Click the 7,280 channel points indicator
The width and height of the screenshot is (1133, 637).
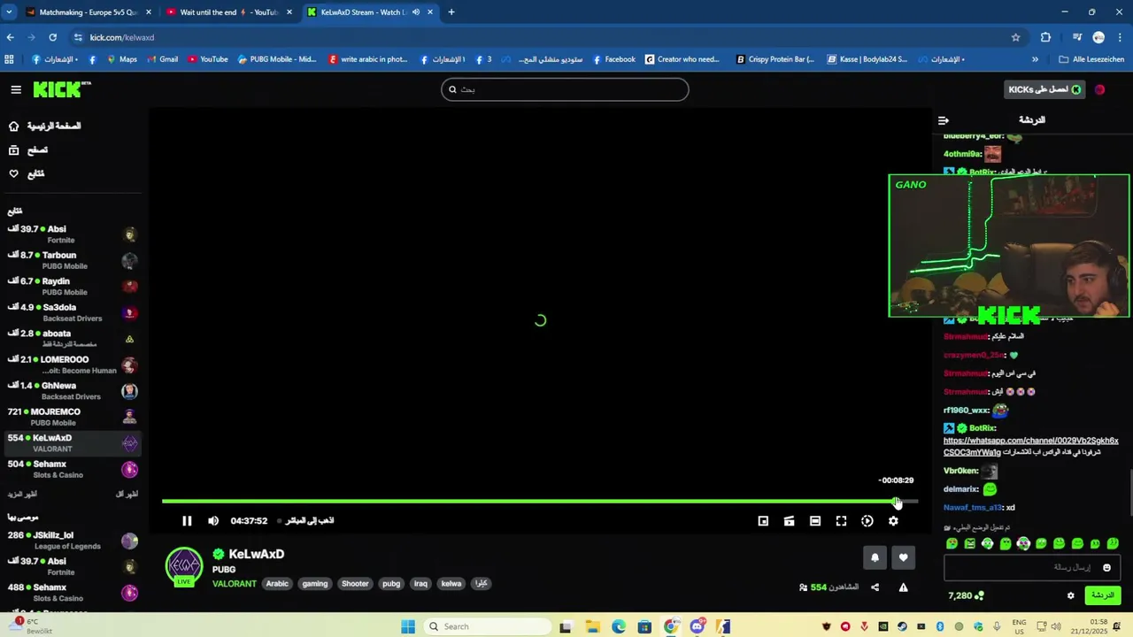coord(966,595)
